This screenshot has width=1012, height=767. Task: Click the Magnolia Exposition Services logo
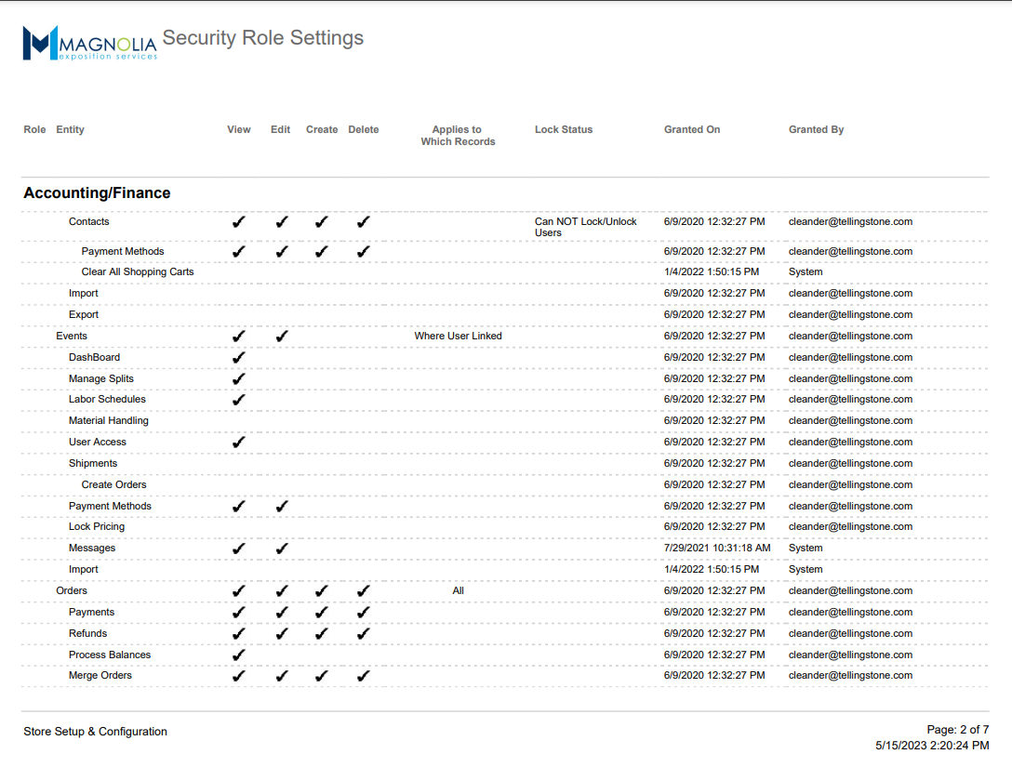tap(89, 43)
